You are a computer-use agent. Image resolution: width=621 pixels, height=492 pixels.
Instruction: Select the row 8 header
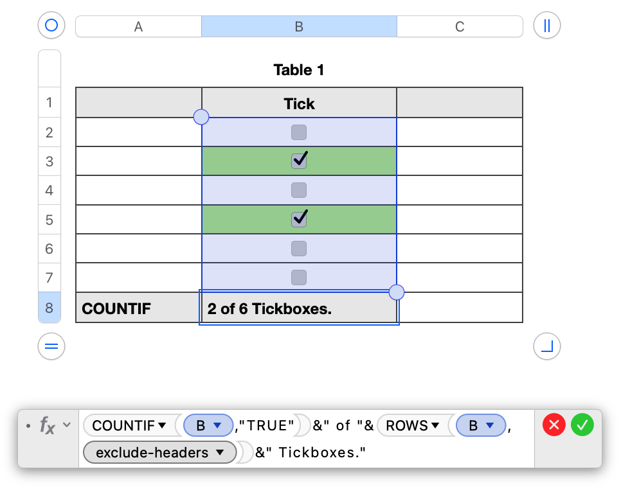point(50,308)
